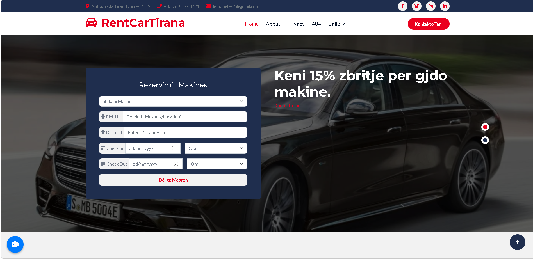Click the Drop off city input field
533x259 pixels.
tap(185, 132)
